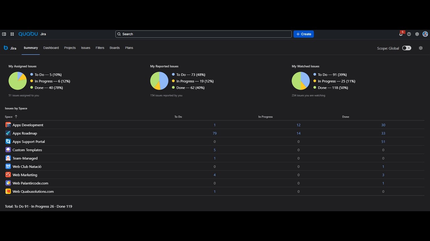This screenshot has width=430, height=241.
Task: Open the Apps Roadmap To Do count 79
Action: pyautogui.click(x=215, y=133)
